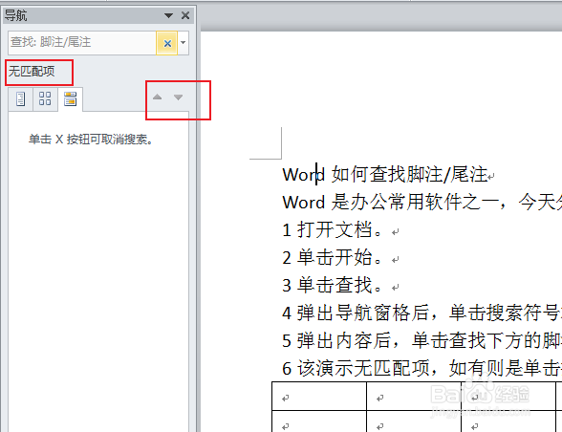Click line 4 弹出导航窗格后
Screen dimensions: 562x432
coord(421,313)
